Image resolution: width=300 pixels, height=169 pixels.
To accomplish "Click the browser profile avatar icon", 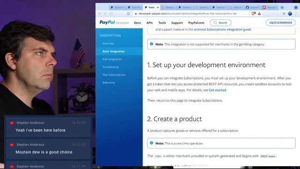I will (290, 14).
